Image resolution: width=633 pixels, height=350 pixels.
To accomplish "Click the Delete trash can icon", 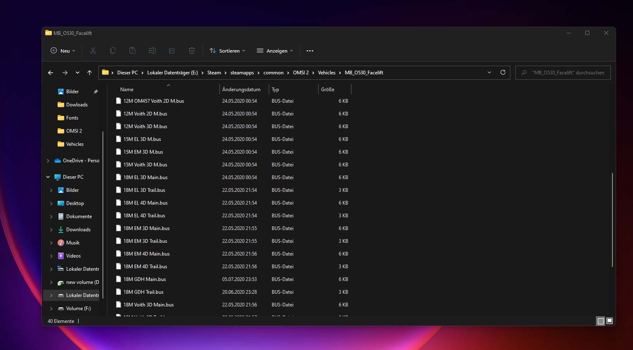I will click(x=192, y=51).
